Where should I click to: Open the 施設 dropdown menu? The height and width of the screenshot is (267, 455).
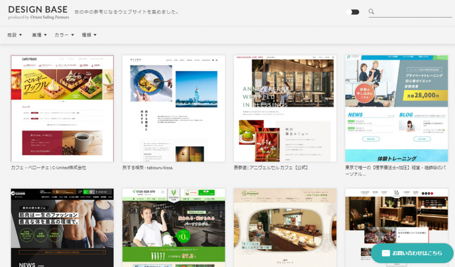pyautogui.click(x=14, y=35)
